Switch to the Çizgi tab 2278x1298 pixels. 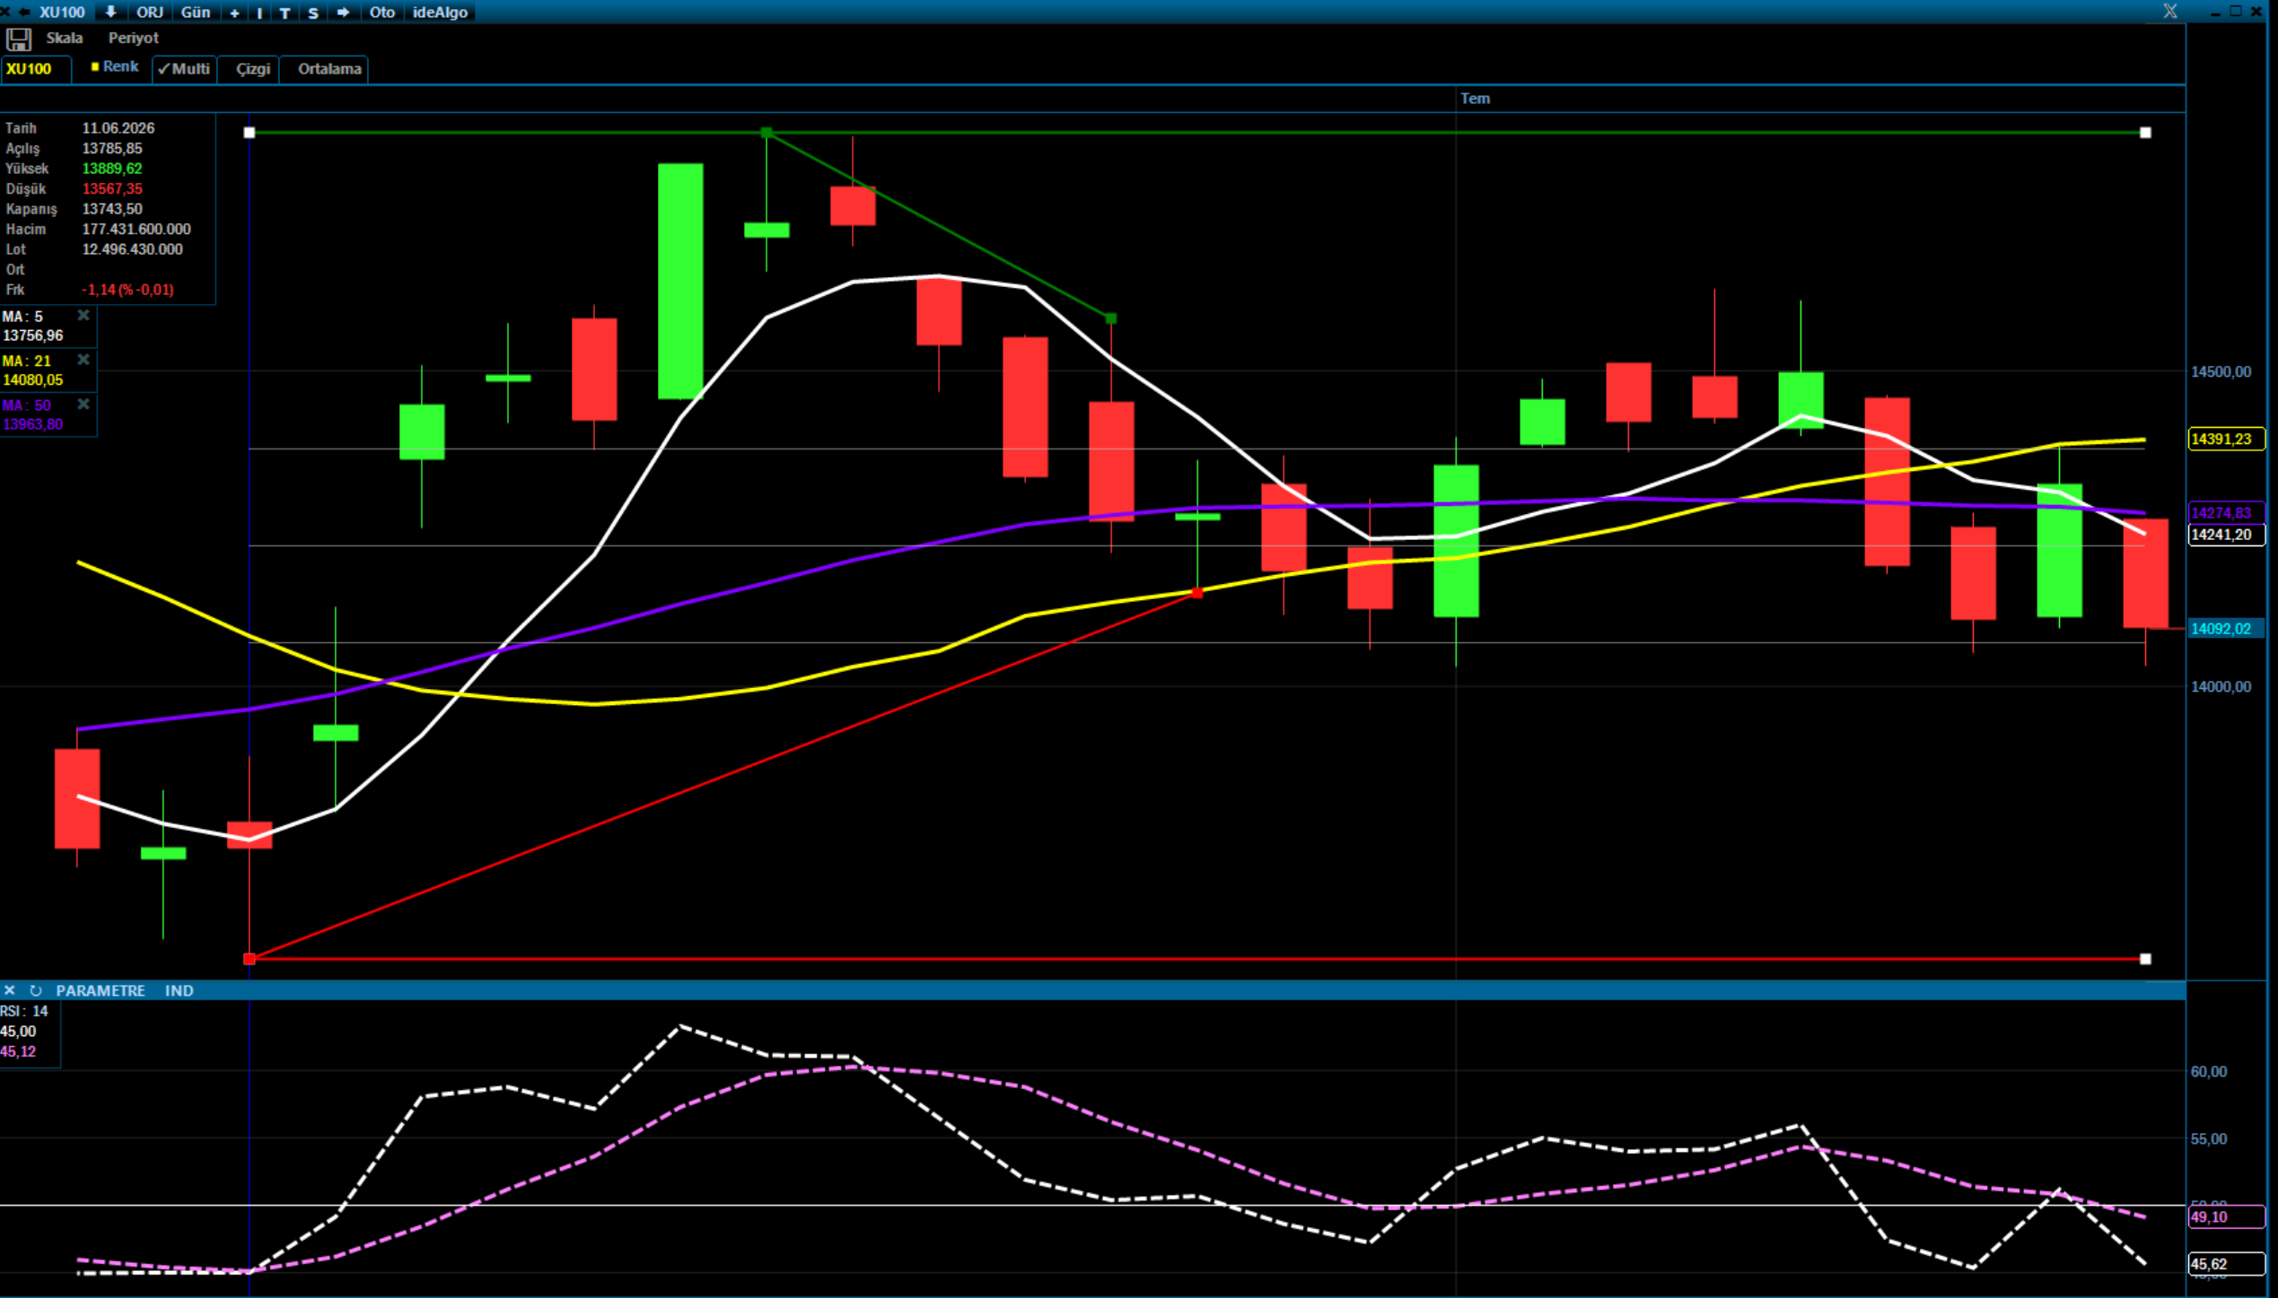[253, 69]
